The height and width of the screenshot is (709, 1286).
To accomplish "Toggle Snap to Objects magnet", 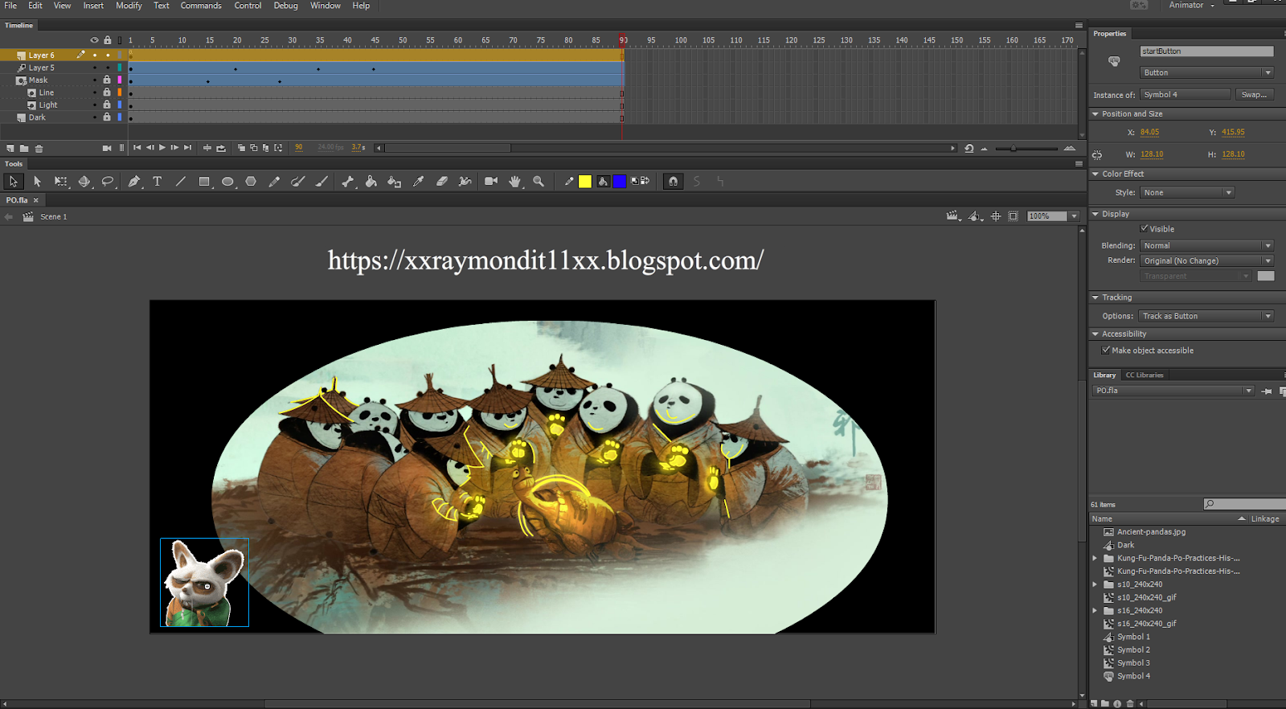I will pos(674,182).
